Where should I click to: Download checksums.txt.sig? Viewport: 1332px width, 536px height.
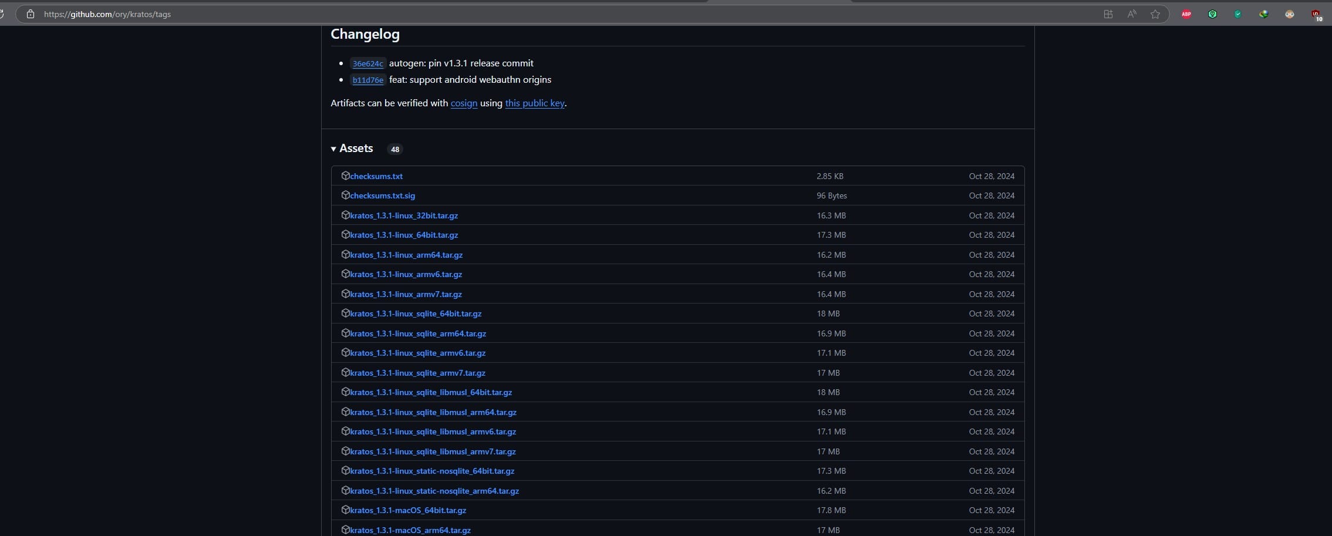tap(382, 195)
